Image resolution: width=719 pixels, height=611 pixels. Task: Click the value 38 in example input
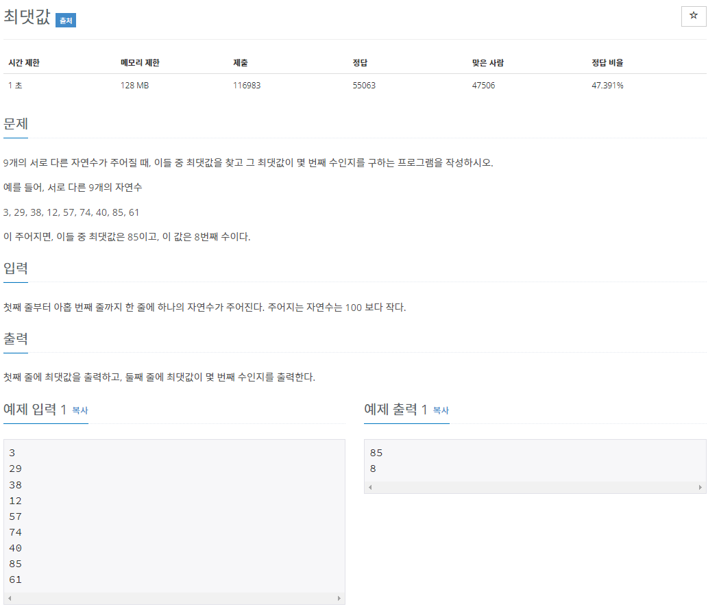coord(15,485)
